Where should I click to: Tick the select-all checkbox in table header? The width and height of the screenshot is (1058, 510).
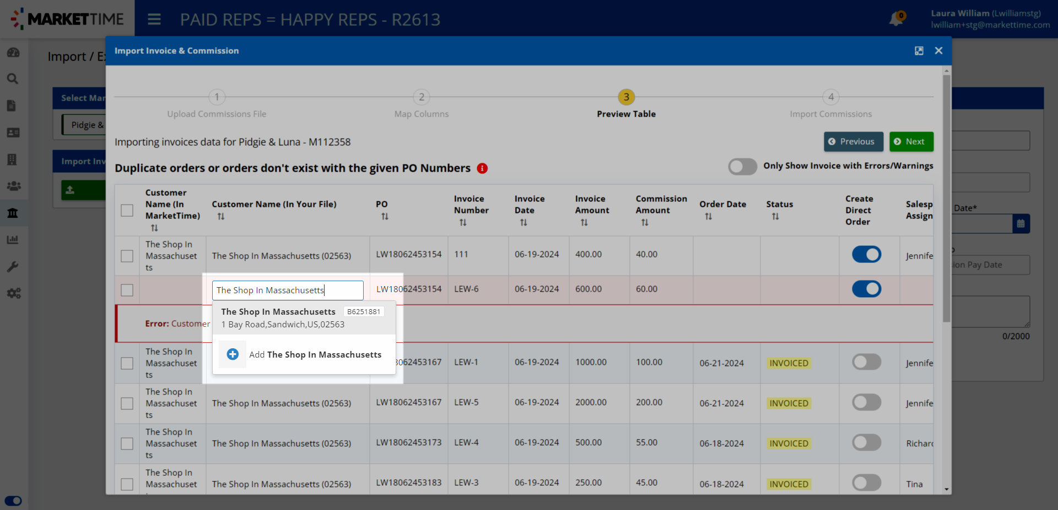pos(127,210)
